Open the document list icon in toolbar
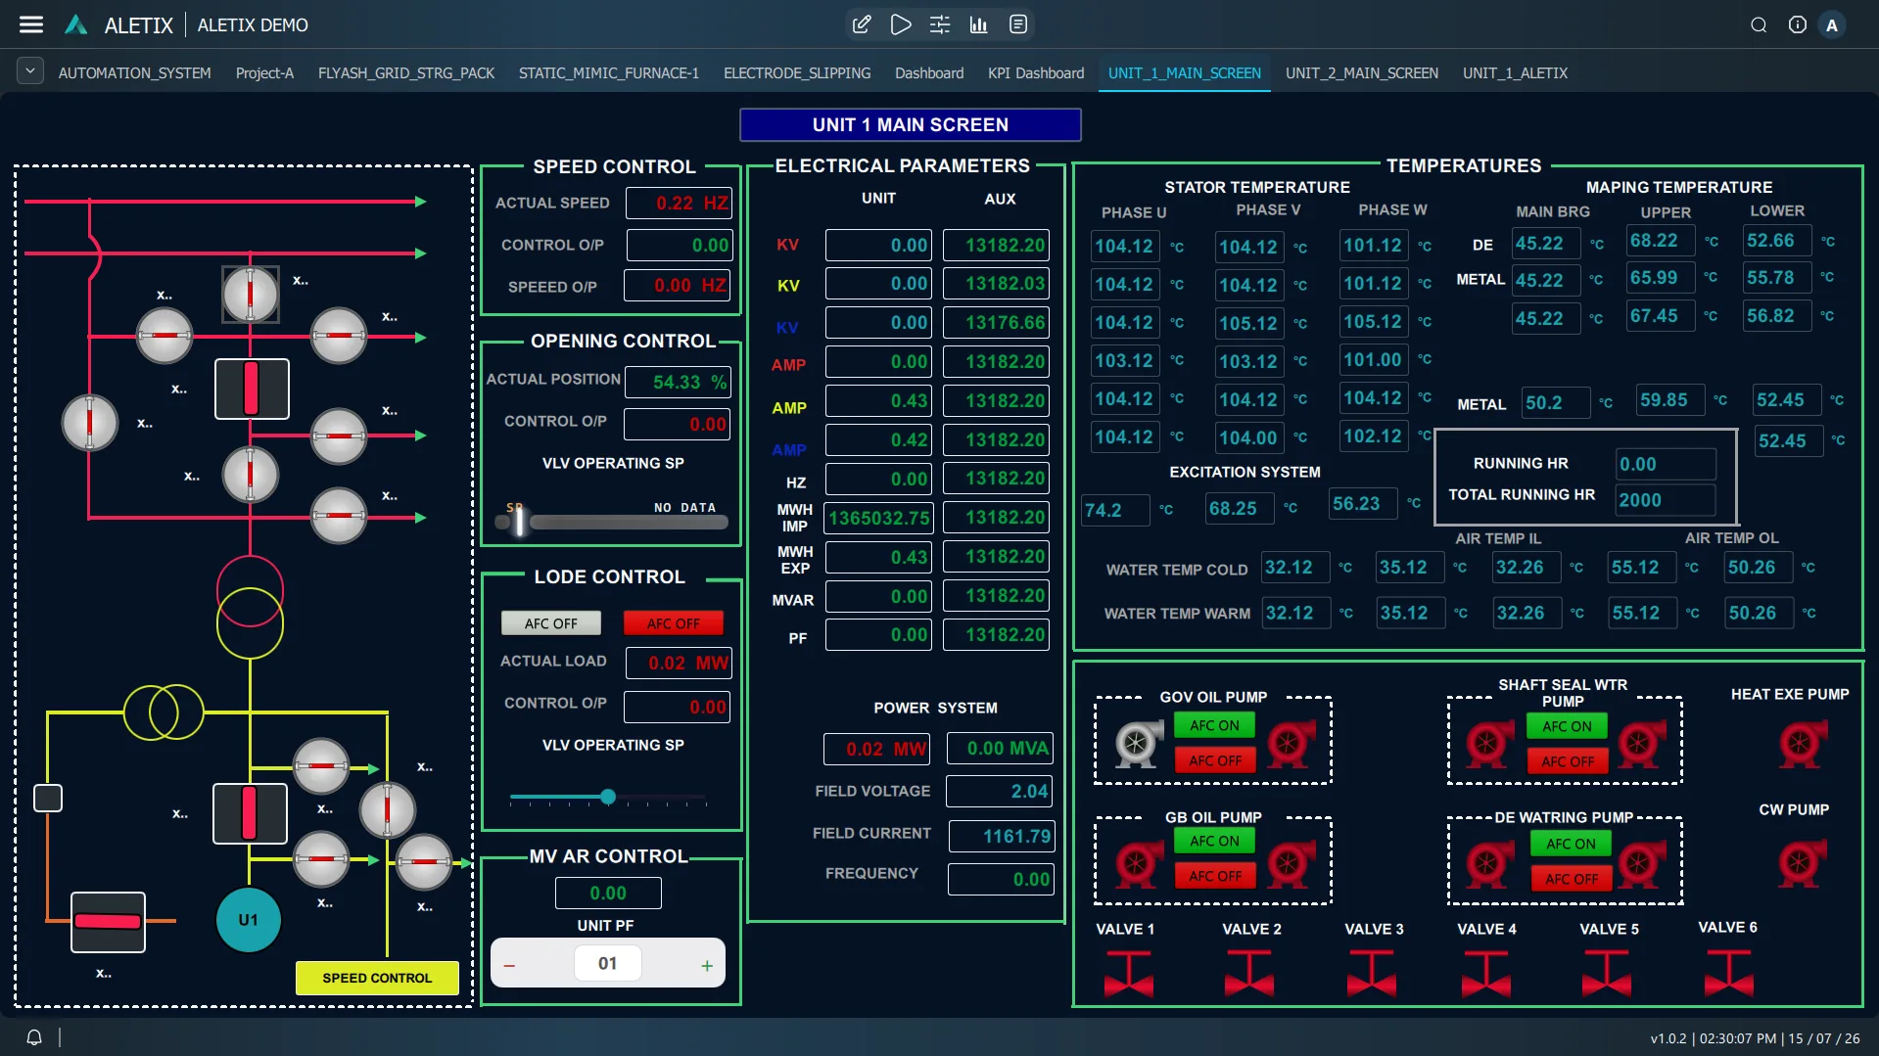Screen dimensions: 1879x1056 (1018, 24)
